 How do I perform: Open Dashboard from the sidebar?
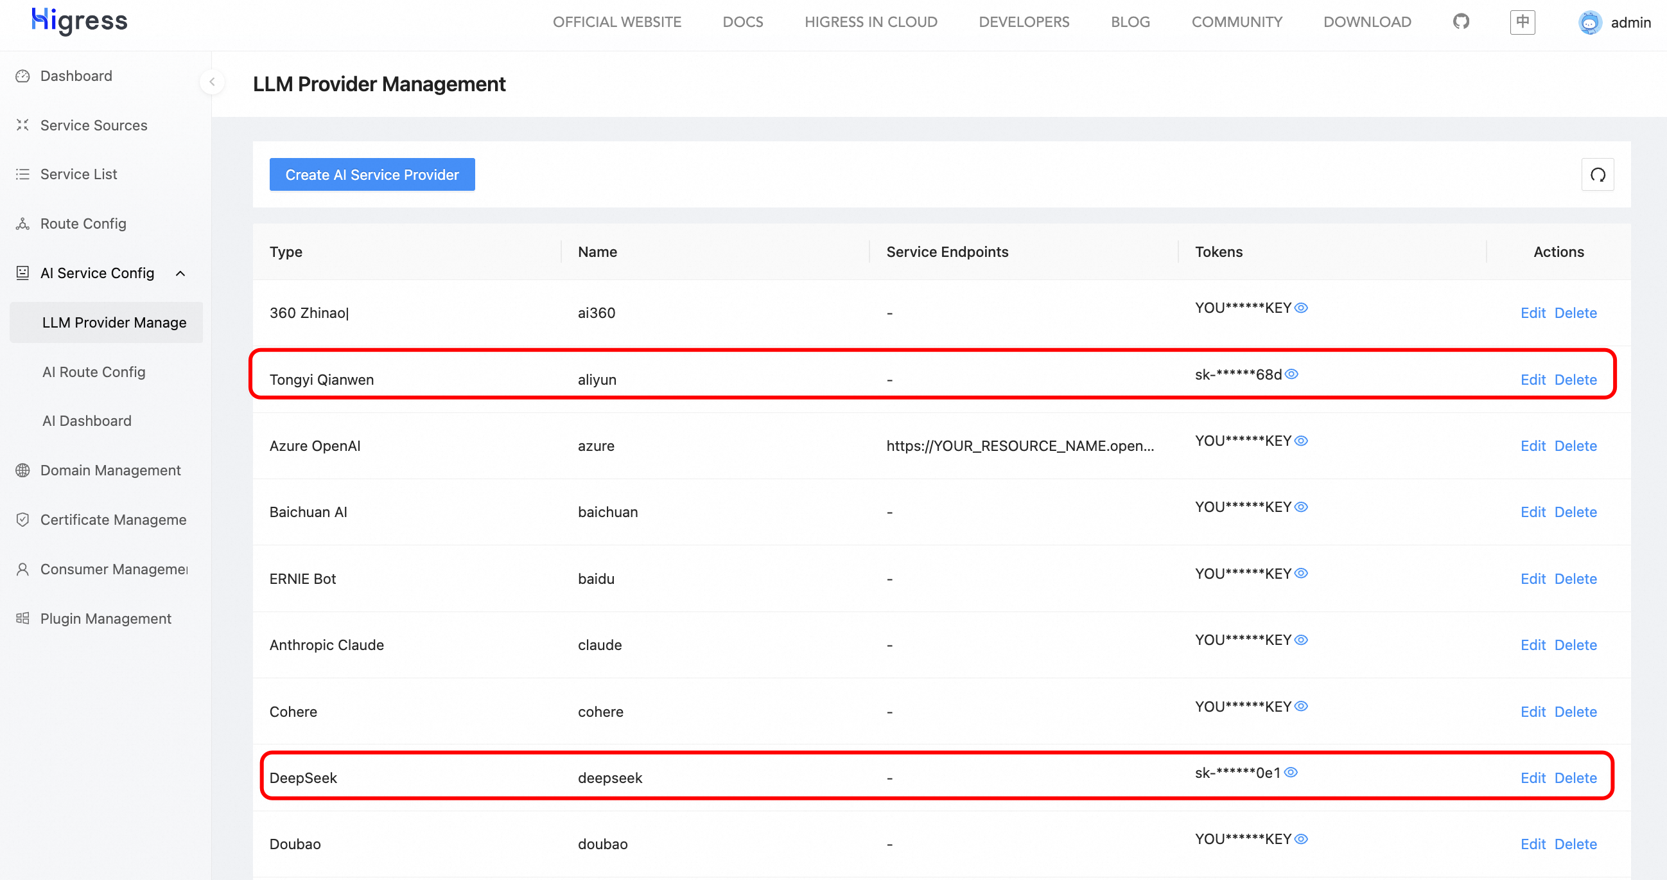pyautogui.click(x=76, y=76)
